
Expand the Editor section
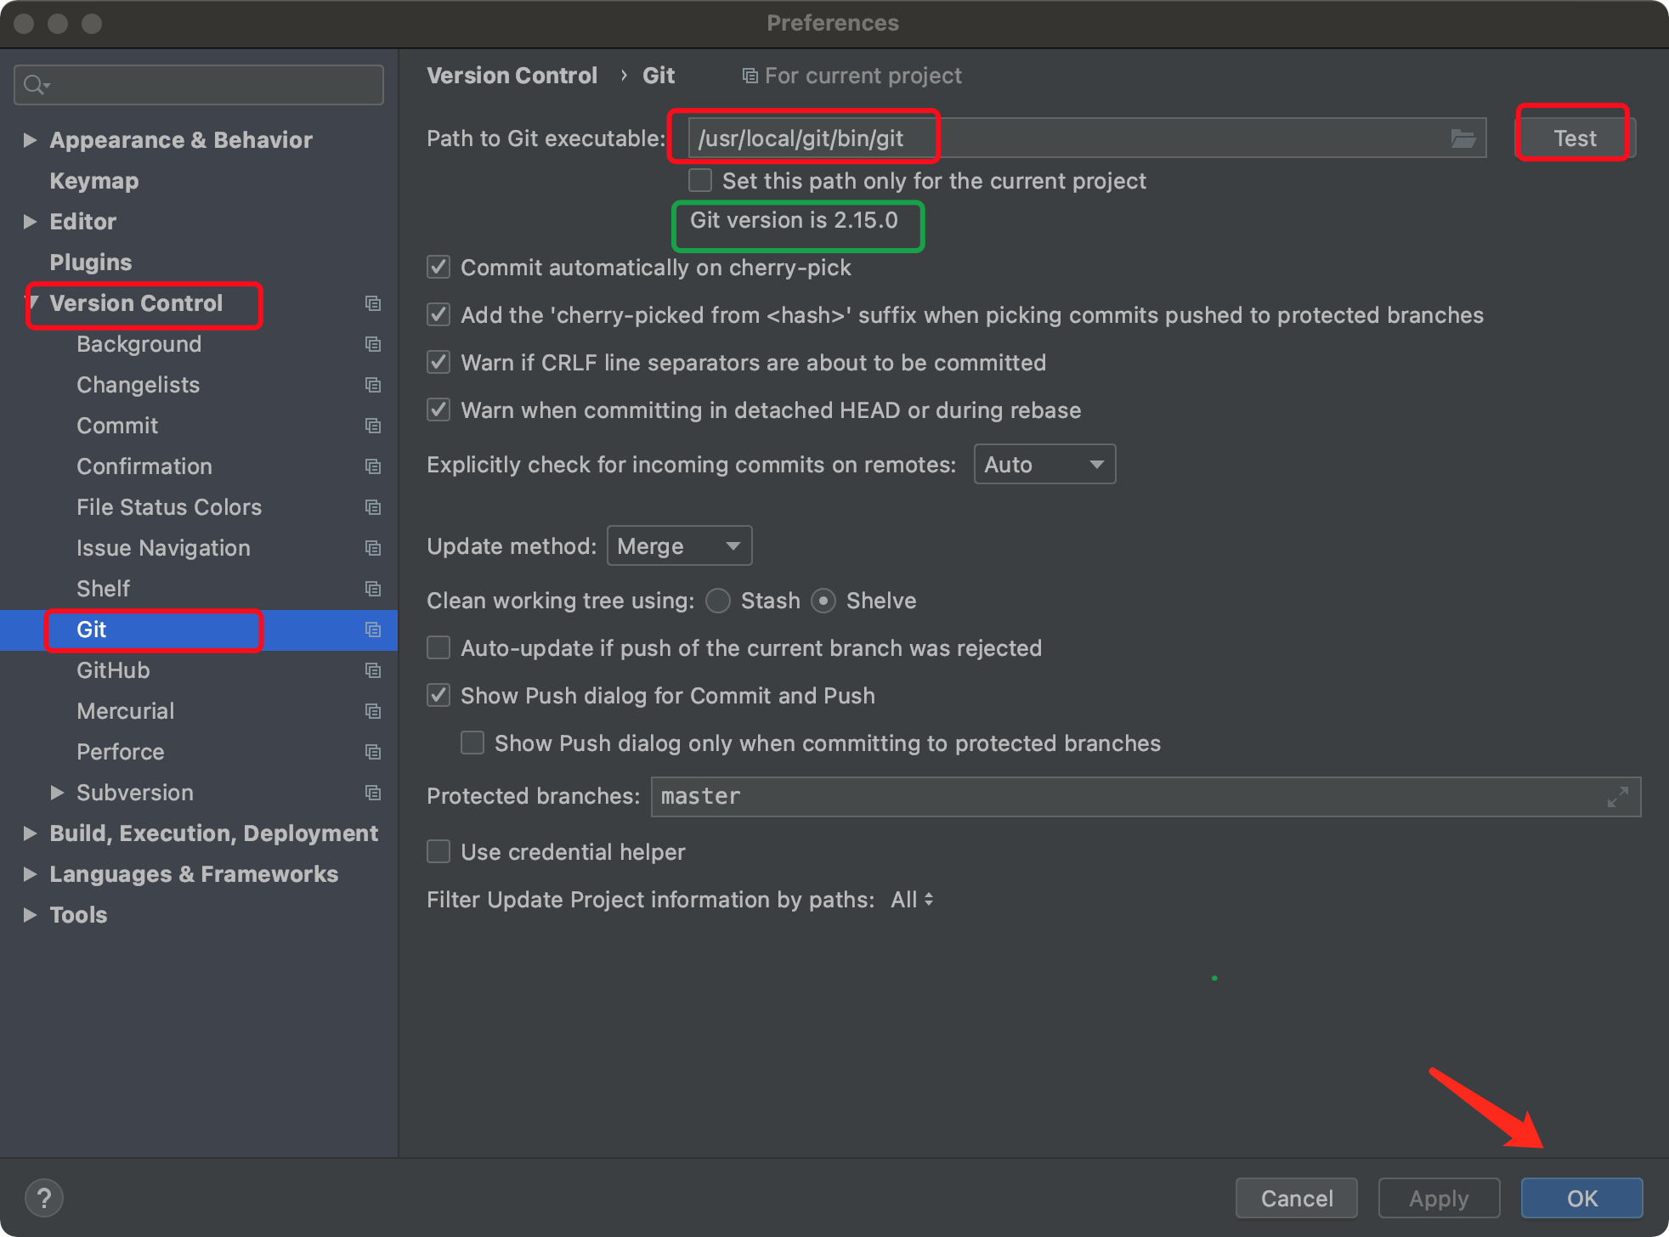click(30, 222)
